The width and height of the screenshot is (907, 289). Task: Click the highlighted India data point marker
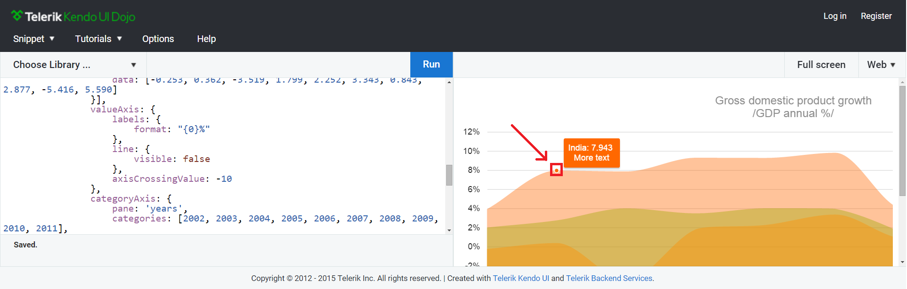(557, 170)
